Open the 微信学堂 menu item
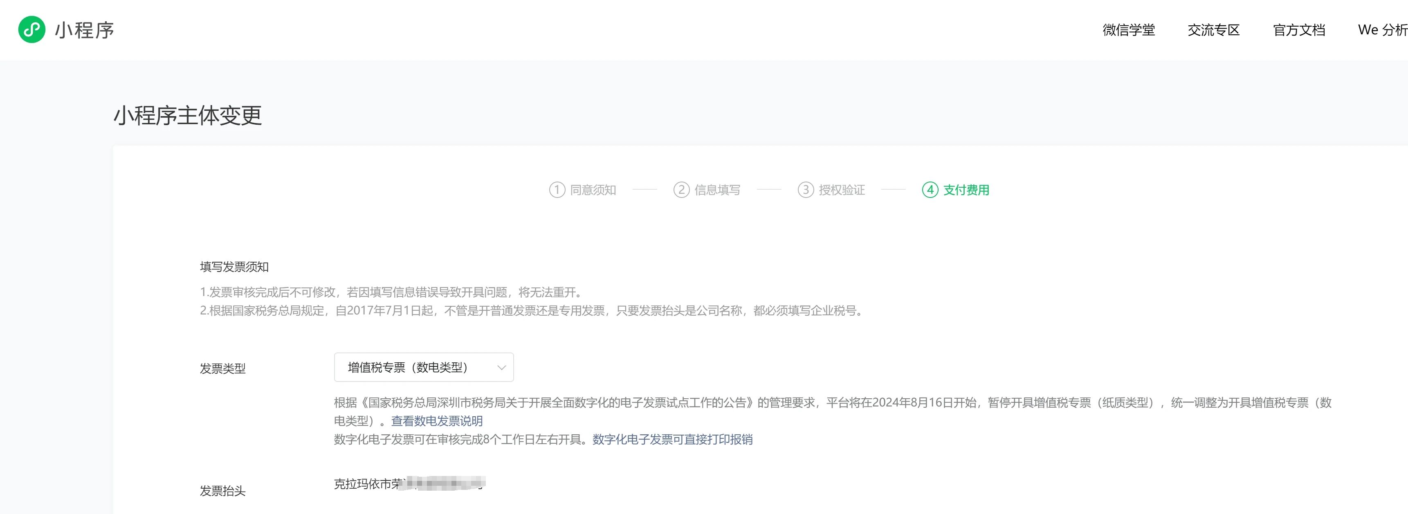 tap(1128, 30)
